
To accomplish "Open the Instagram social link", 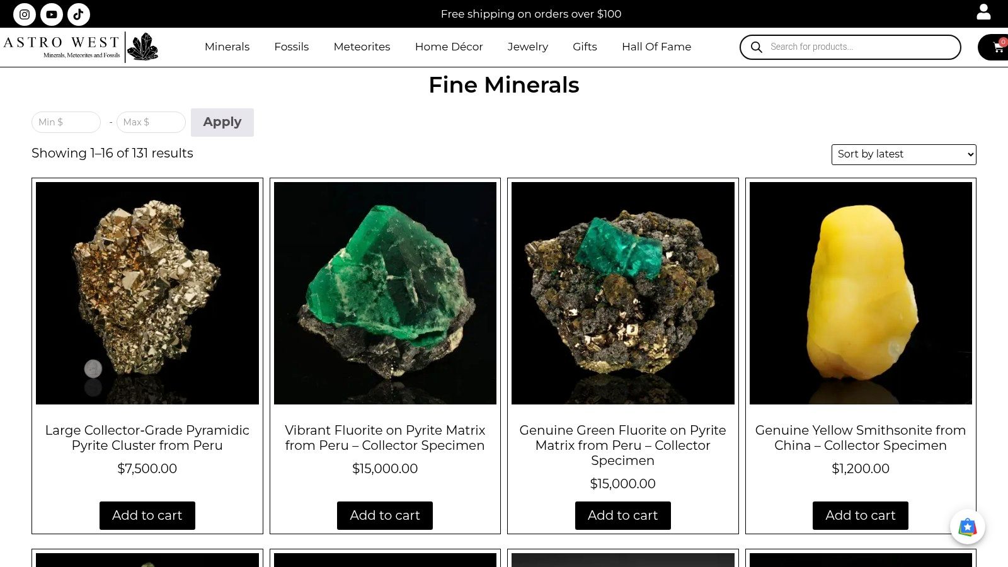I will pos(25,14).
